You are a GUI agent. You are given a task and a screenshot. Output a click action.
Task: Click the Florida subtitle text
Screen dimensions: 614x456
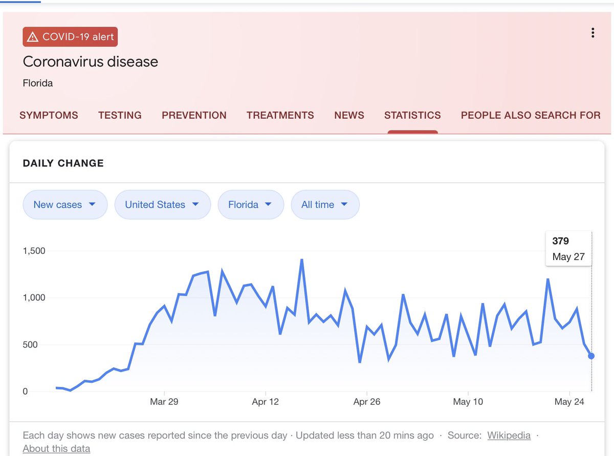click(x=38, y=83)
